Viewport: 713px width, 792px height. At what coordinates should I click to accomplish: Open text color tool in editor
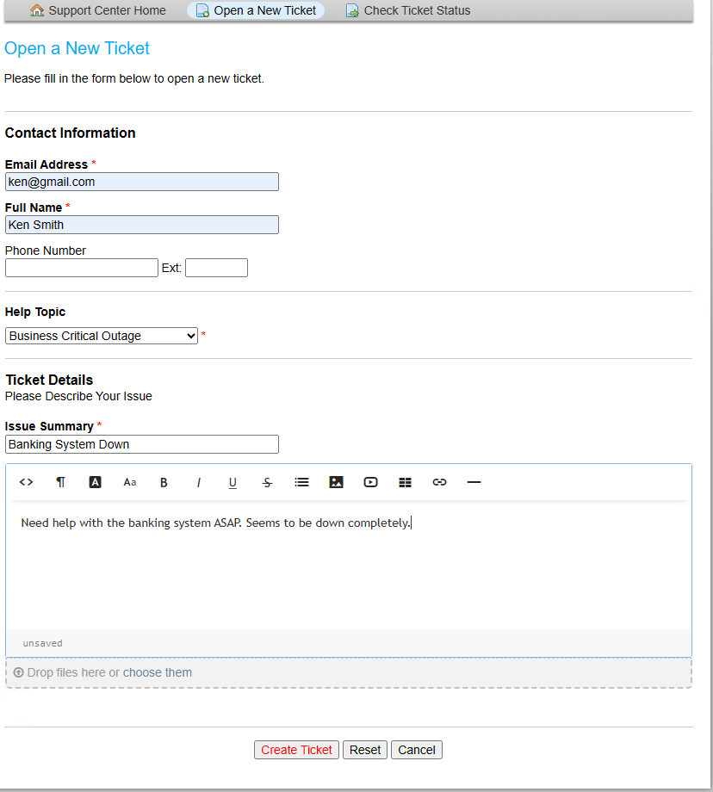[95, 482]
